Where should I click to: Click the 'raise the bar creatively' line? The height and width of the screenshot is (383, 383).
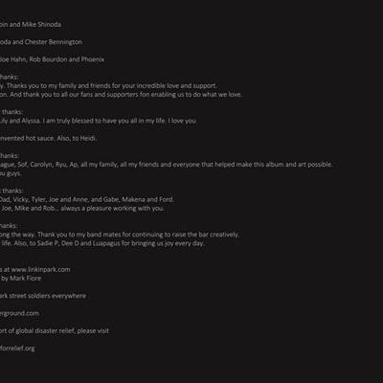(120, 235)
